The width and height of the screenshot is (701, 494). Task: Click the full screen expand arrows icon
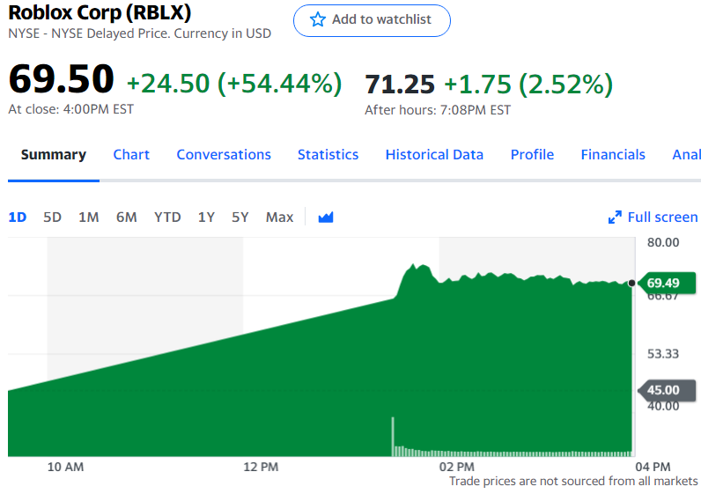(615, 218)
